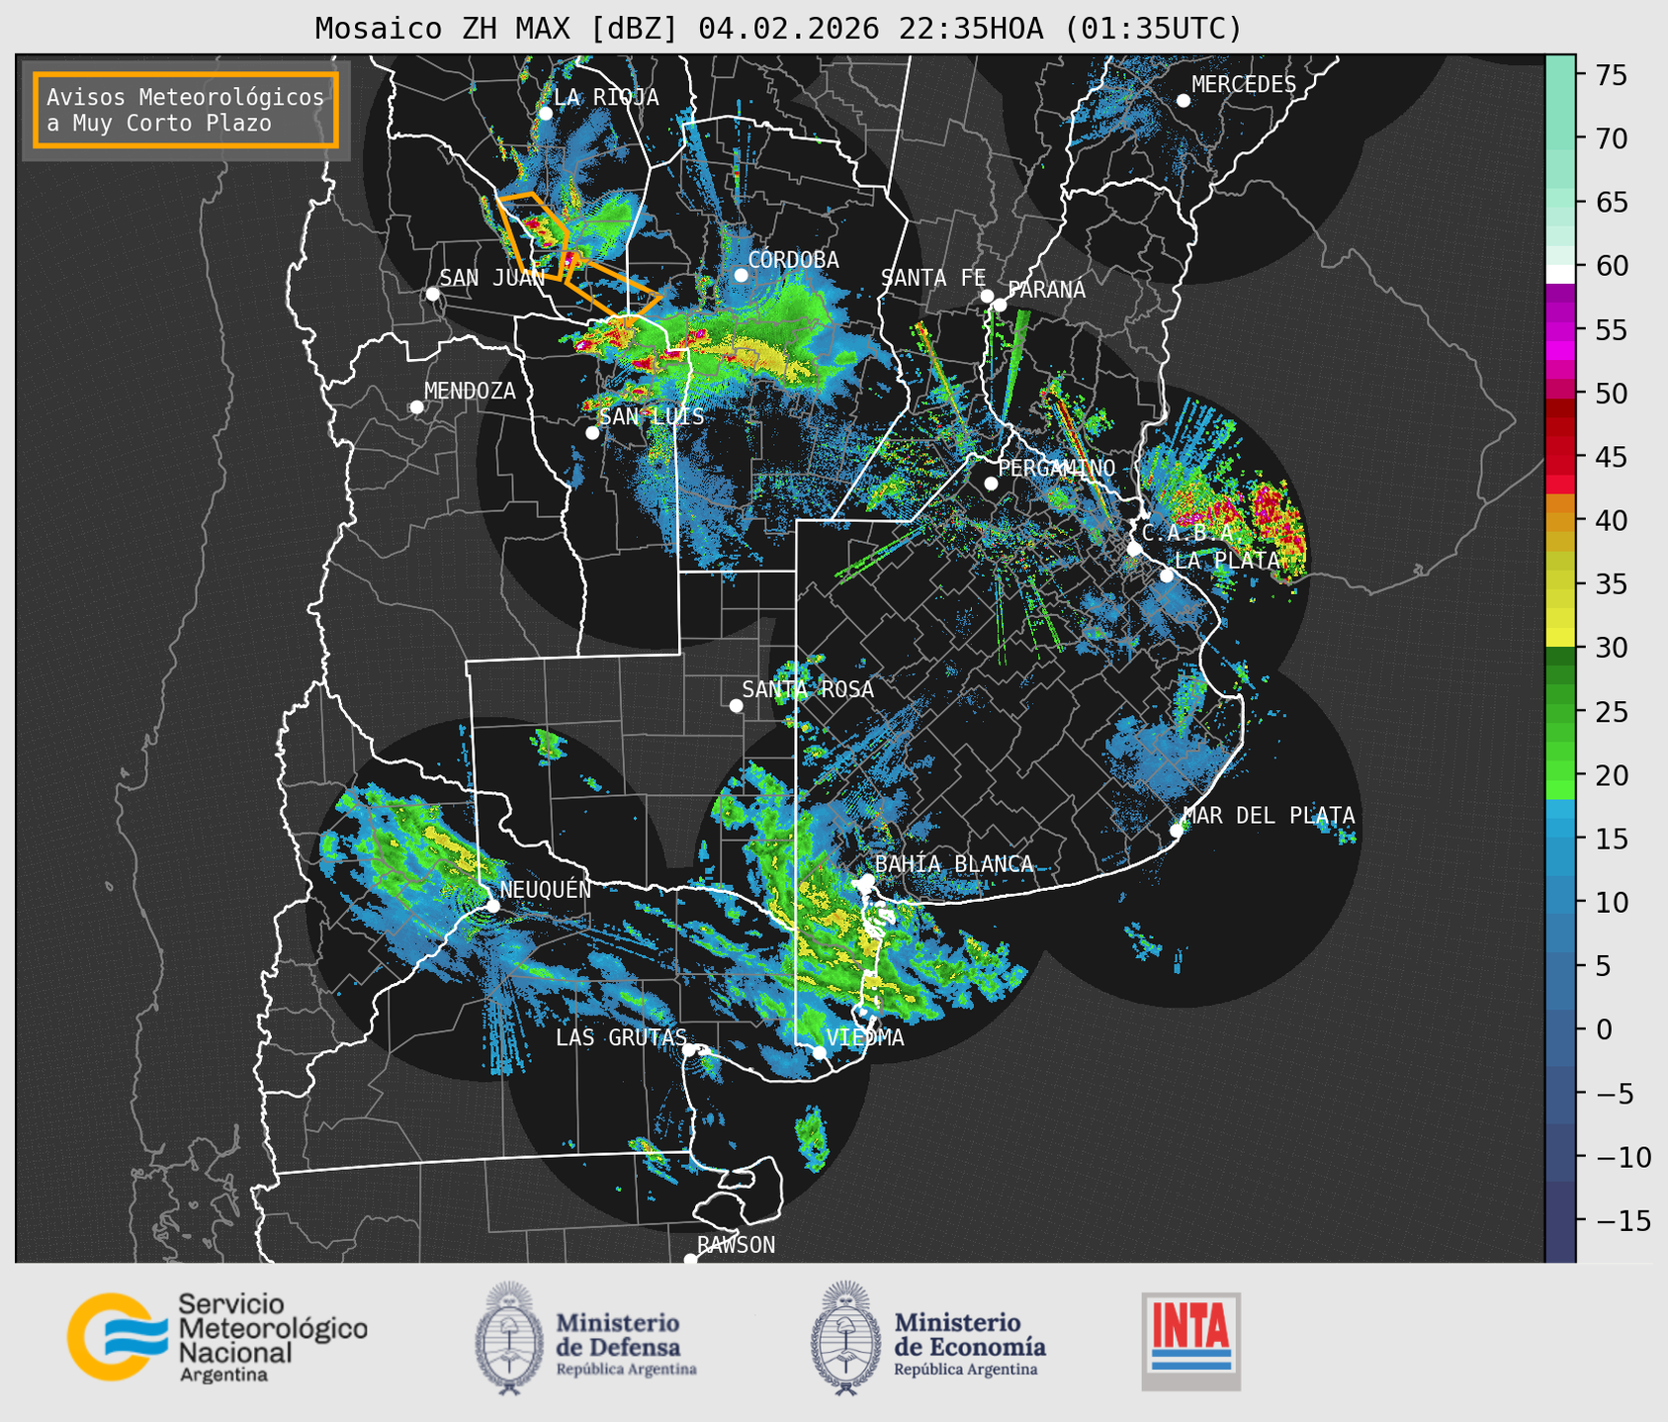
Task: Click the LA PLATA city label
Action: pos(1227,561)
